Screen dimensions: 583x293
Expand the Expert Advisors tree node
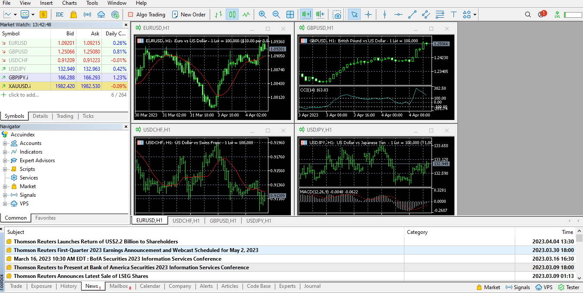(x=5, y=161)
